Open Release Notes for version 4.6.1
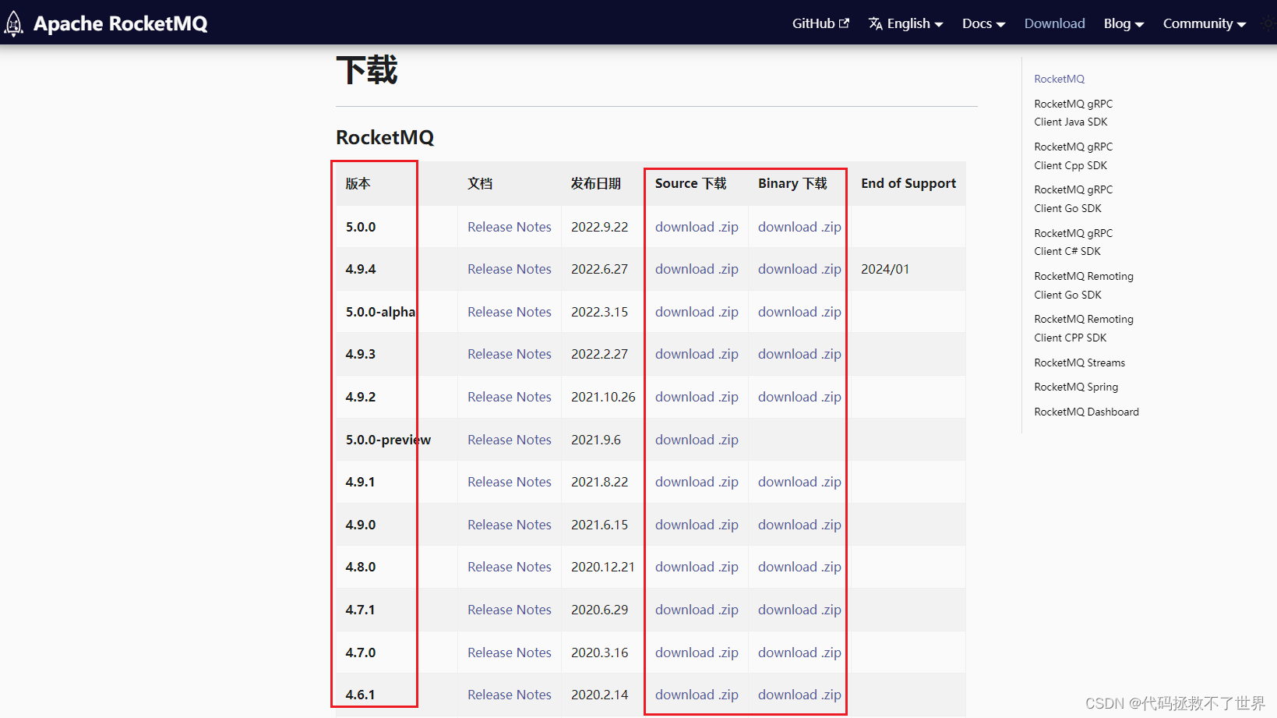 [510, 695]
